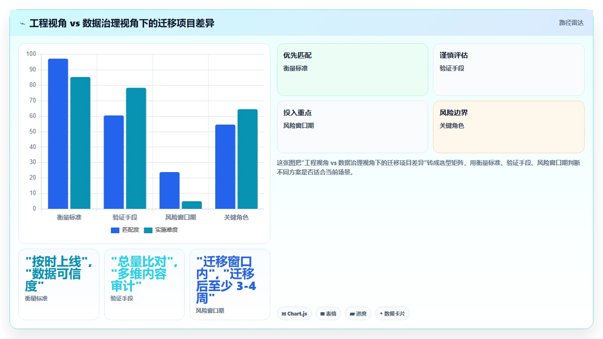Viewport: 603px width, 339px height.
Task: Toggle the 实施难度 legend color box
Action: coord(148,230)
